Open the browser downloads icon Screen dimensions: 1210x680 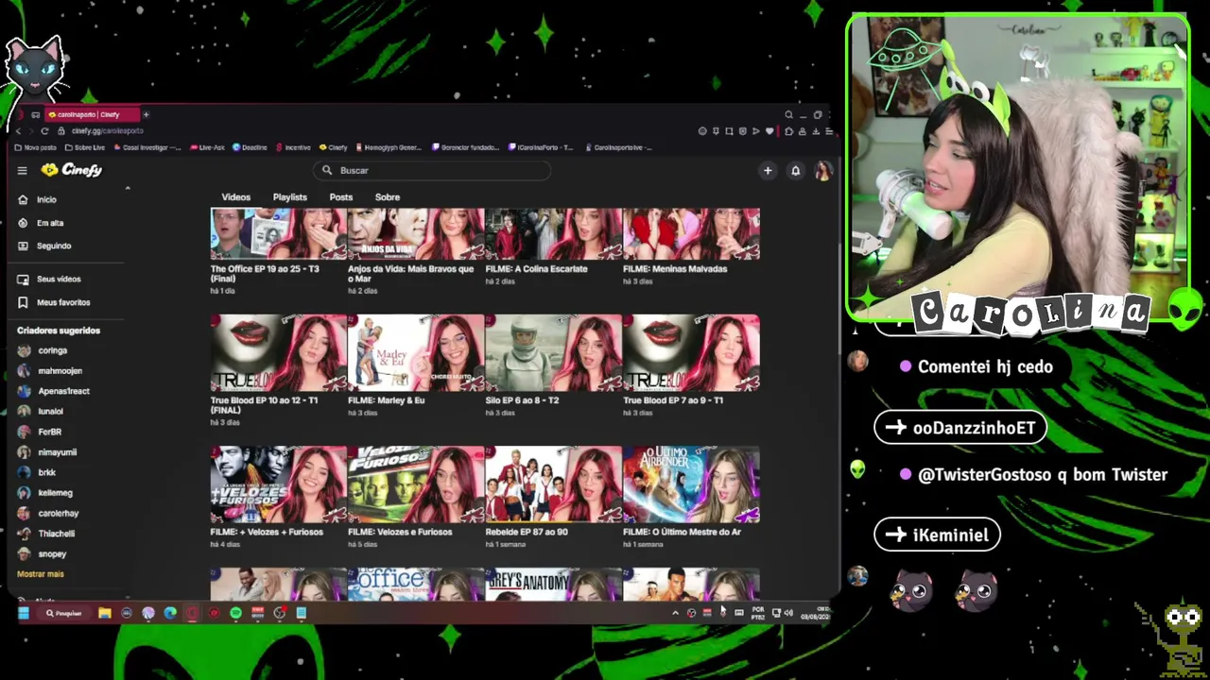[x=815, y=131]
